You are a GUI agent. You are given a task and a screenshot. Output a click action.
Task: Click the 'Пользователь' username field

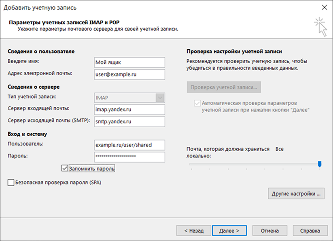pyautogui.click(x=129, y=145)
